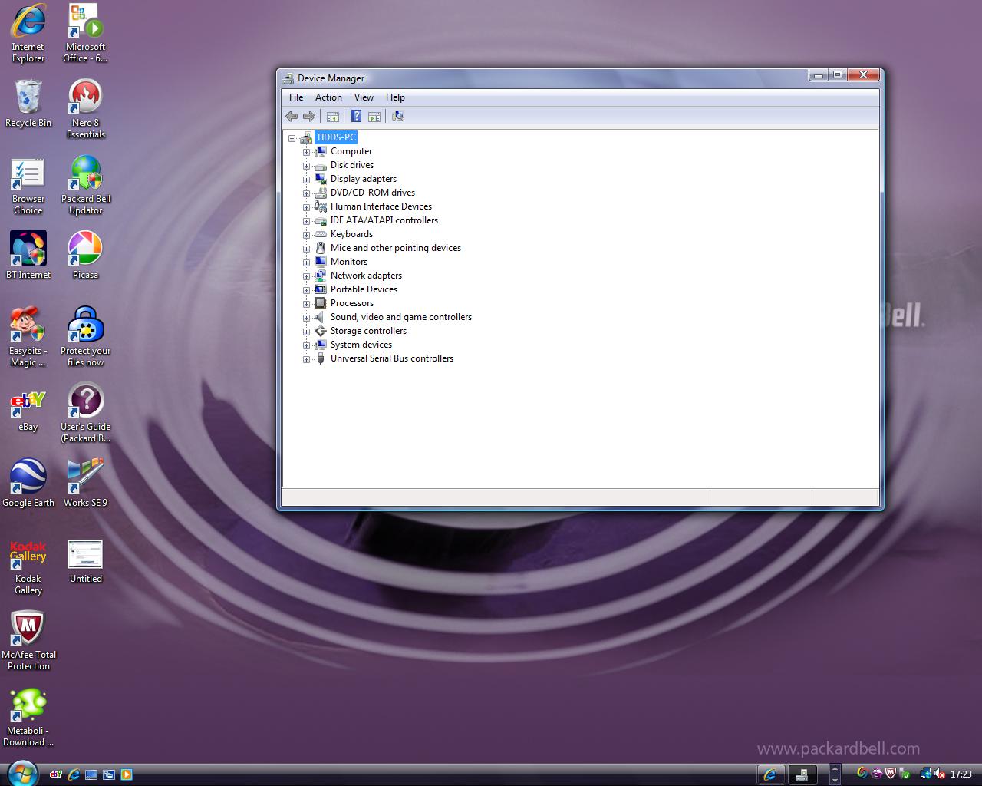Collapse the TIDDS-PC root node
This screenshot has height=786, width=982.
click(x=292, y=138)
